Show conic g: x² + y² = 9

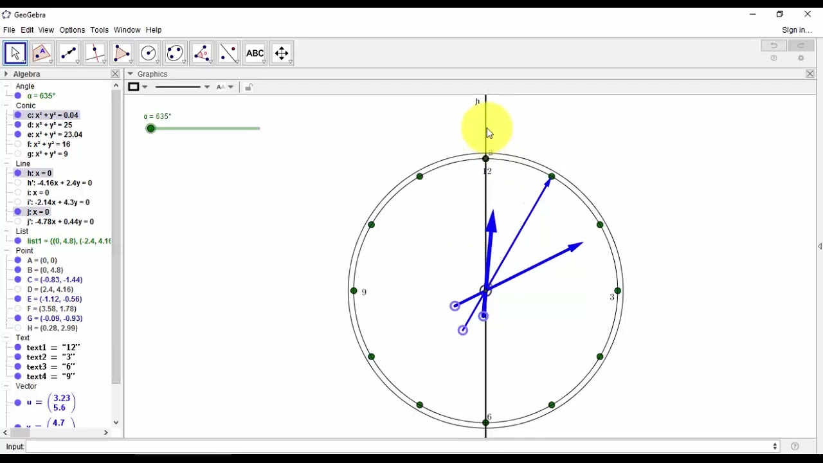tap(18, 154)
